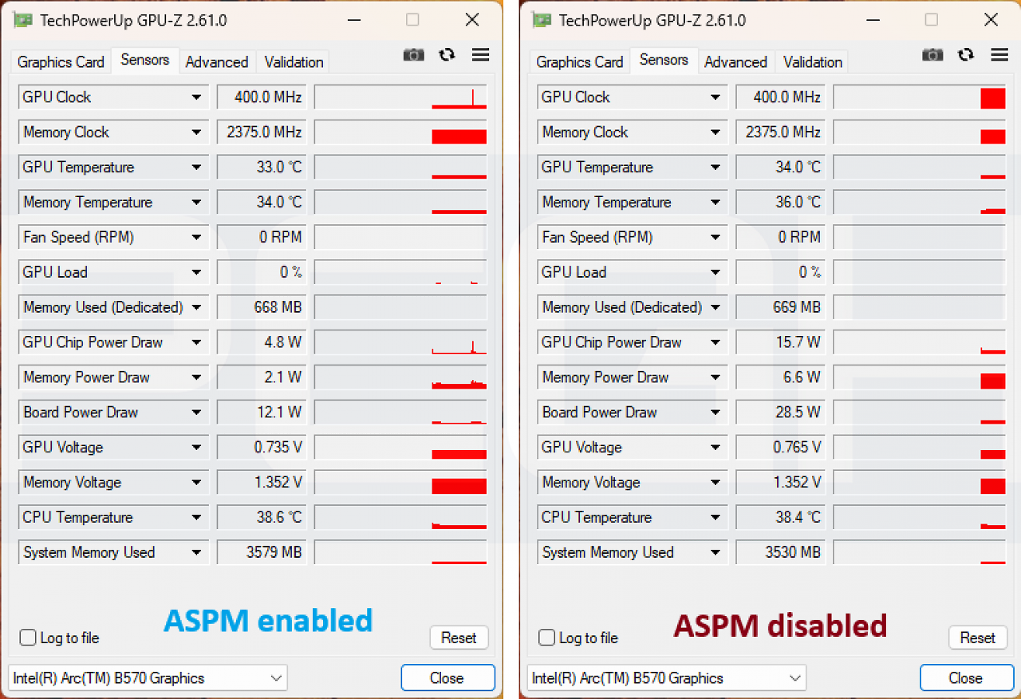This screenshot has height=699, width=1021.
Task: Close ASPM disabled window via title bar X
Action: point(991,20)
